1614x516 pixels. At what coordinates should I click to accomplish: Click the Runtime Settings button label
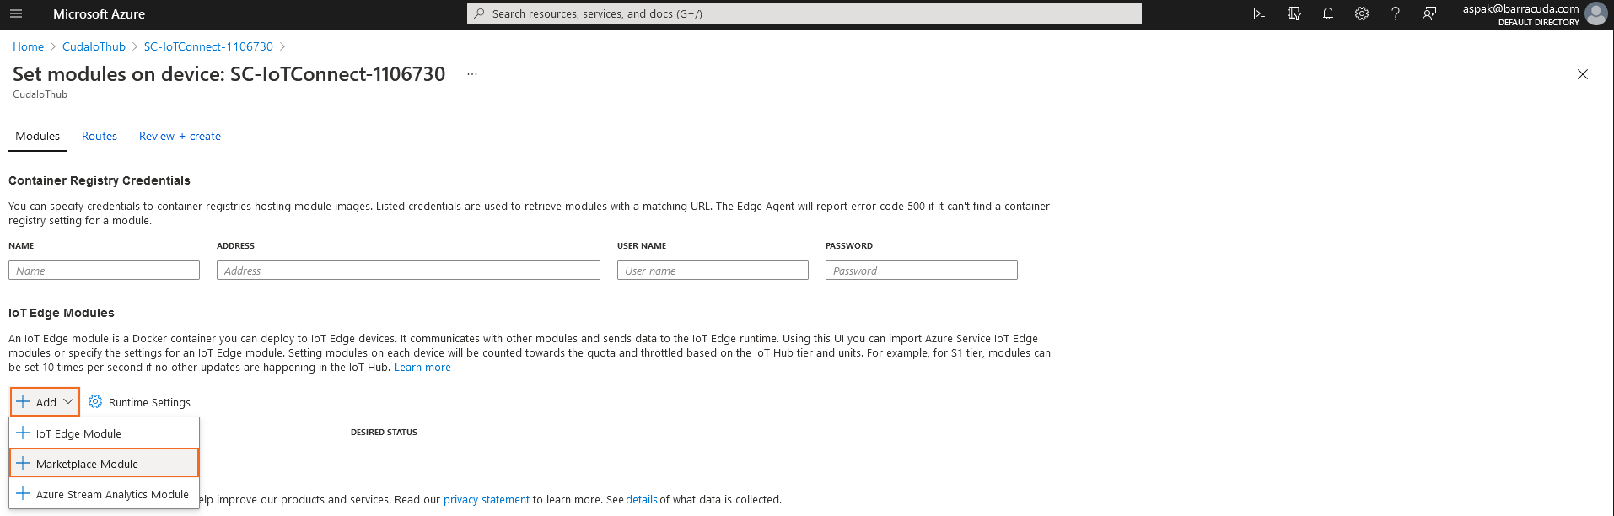click(149, 402)
